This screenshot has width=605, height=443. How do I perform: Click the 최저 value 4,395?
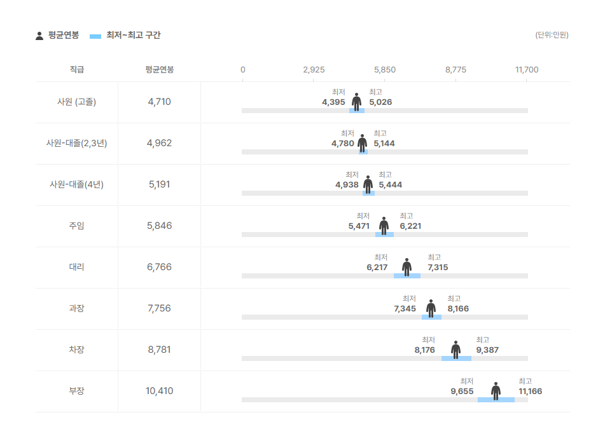[x=333, y=102]
